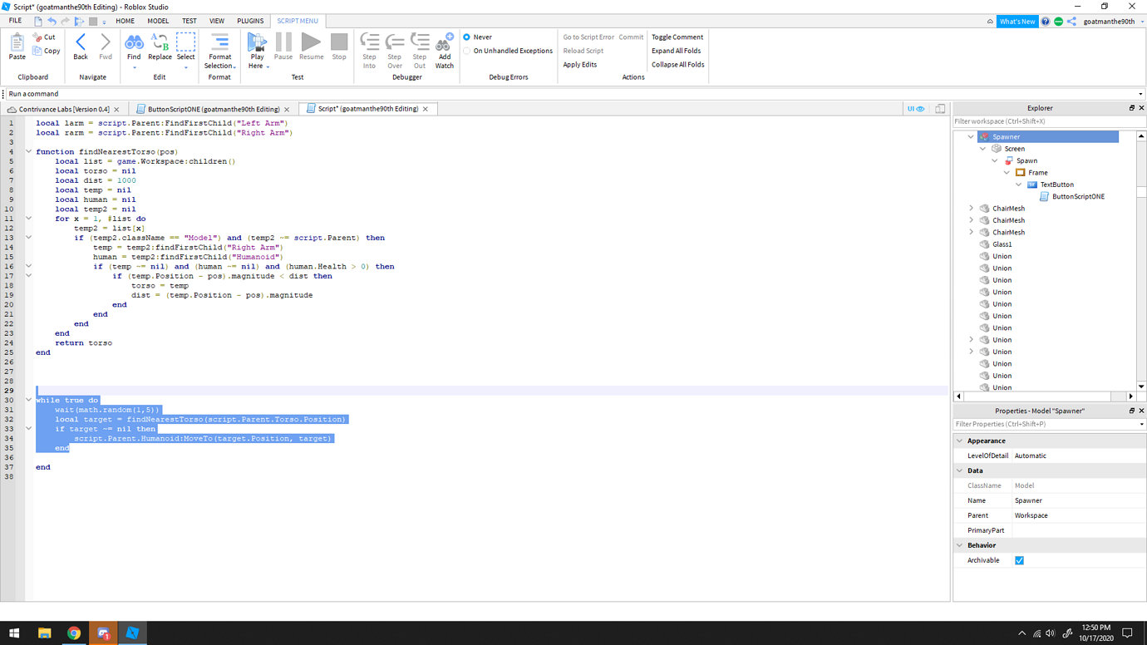Screen dimensions: 1147x645
Task: Switch to the VIEW ribbon tab
Action: tap(217, 21)
